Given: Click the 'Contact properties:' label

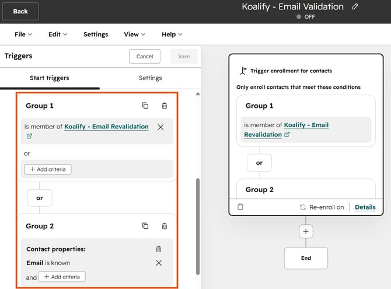Looking at the screenshot, I should 56,249.
